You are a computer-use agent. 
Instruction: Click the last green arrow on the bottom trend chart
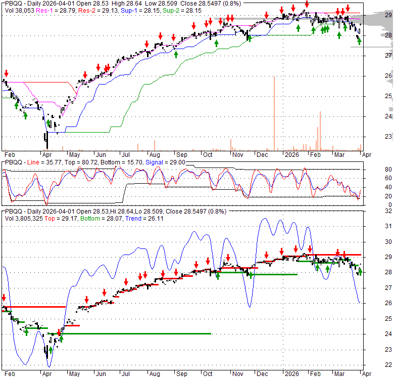(x=360, y=272)
